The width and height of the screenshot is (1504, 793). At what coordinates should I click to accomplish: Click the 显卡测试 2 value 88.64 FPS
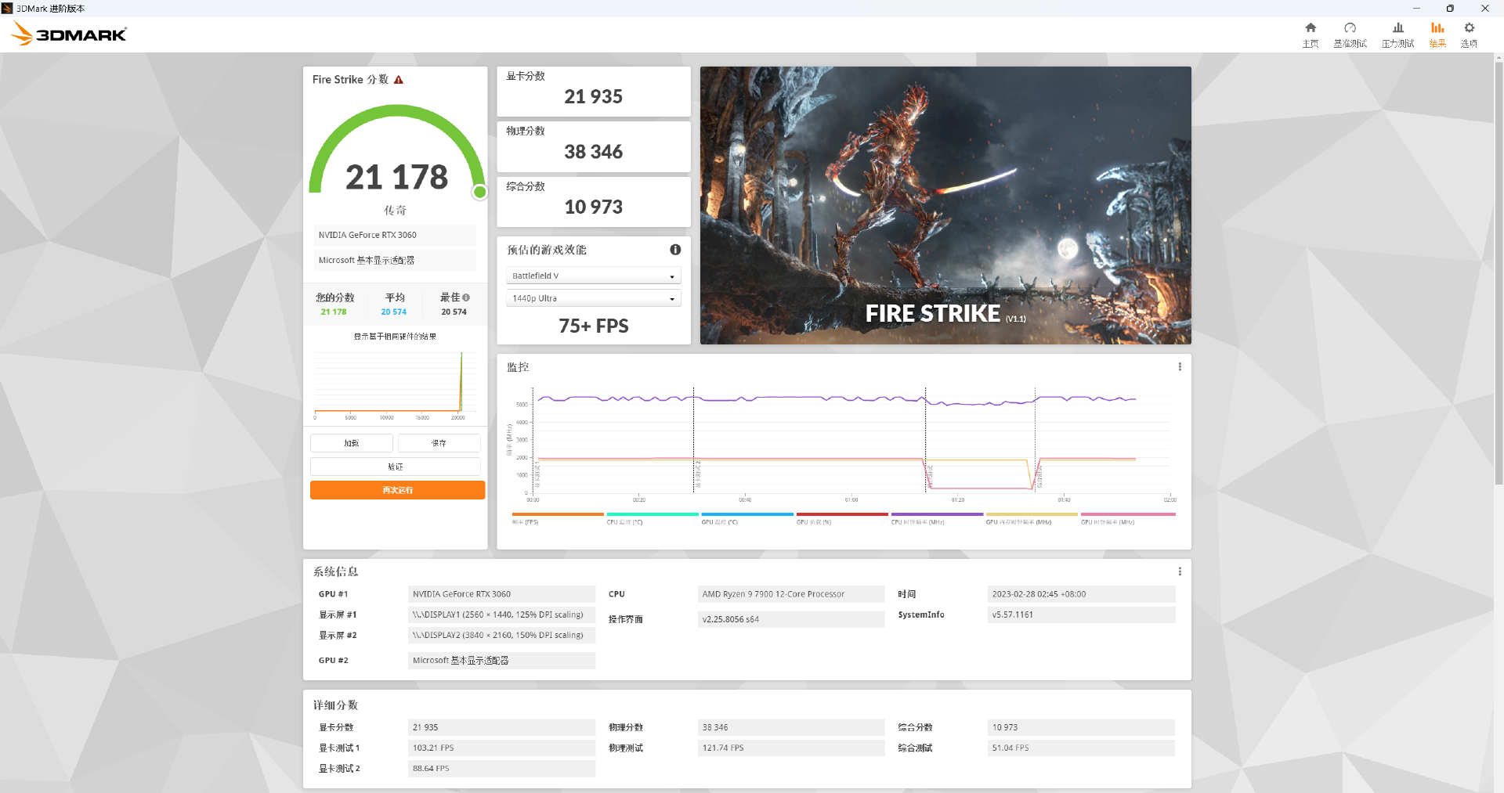501,768
